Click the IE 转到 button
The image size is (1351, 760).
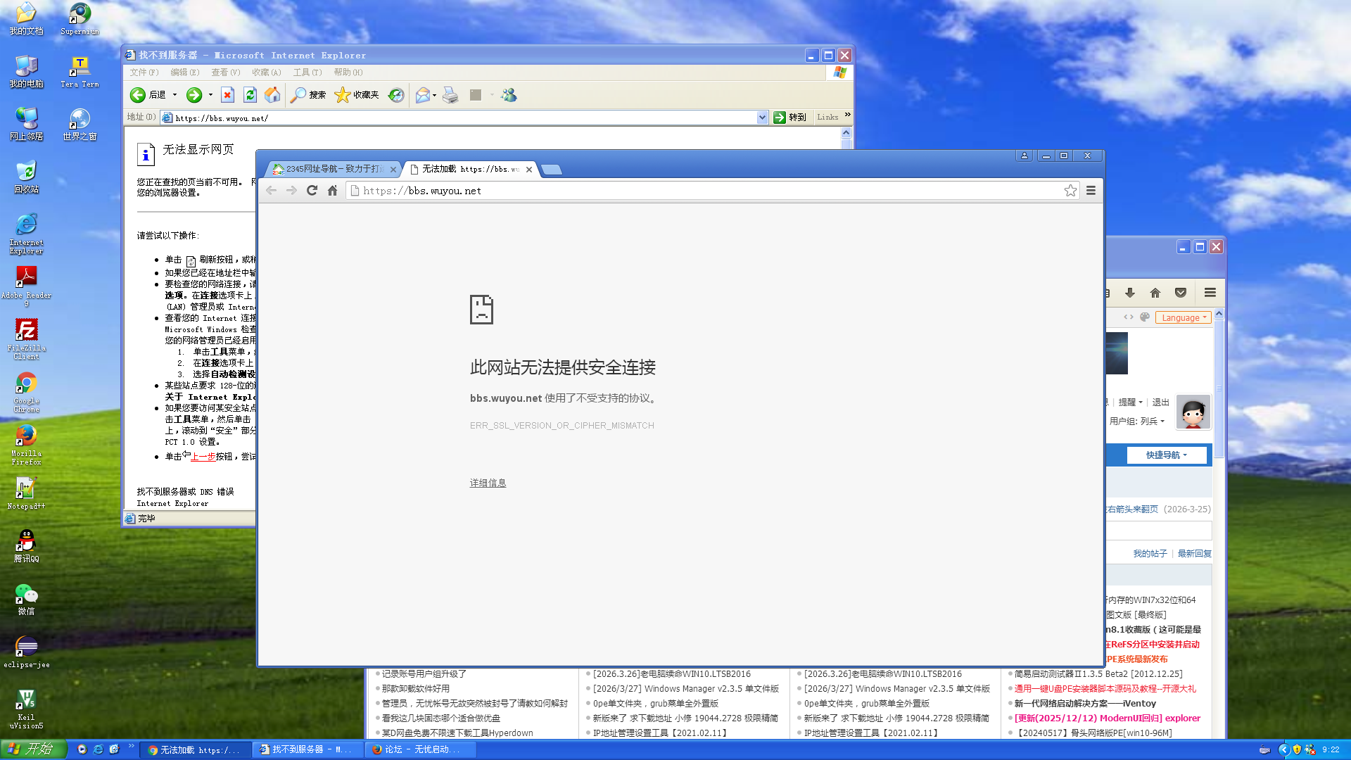tap(789, 118)
